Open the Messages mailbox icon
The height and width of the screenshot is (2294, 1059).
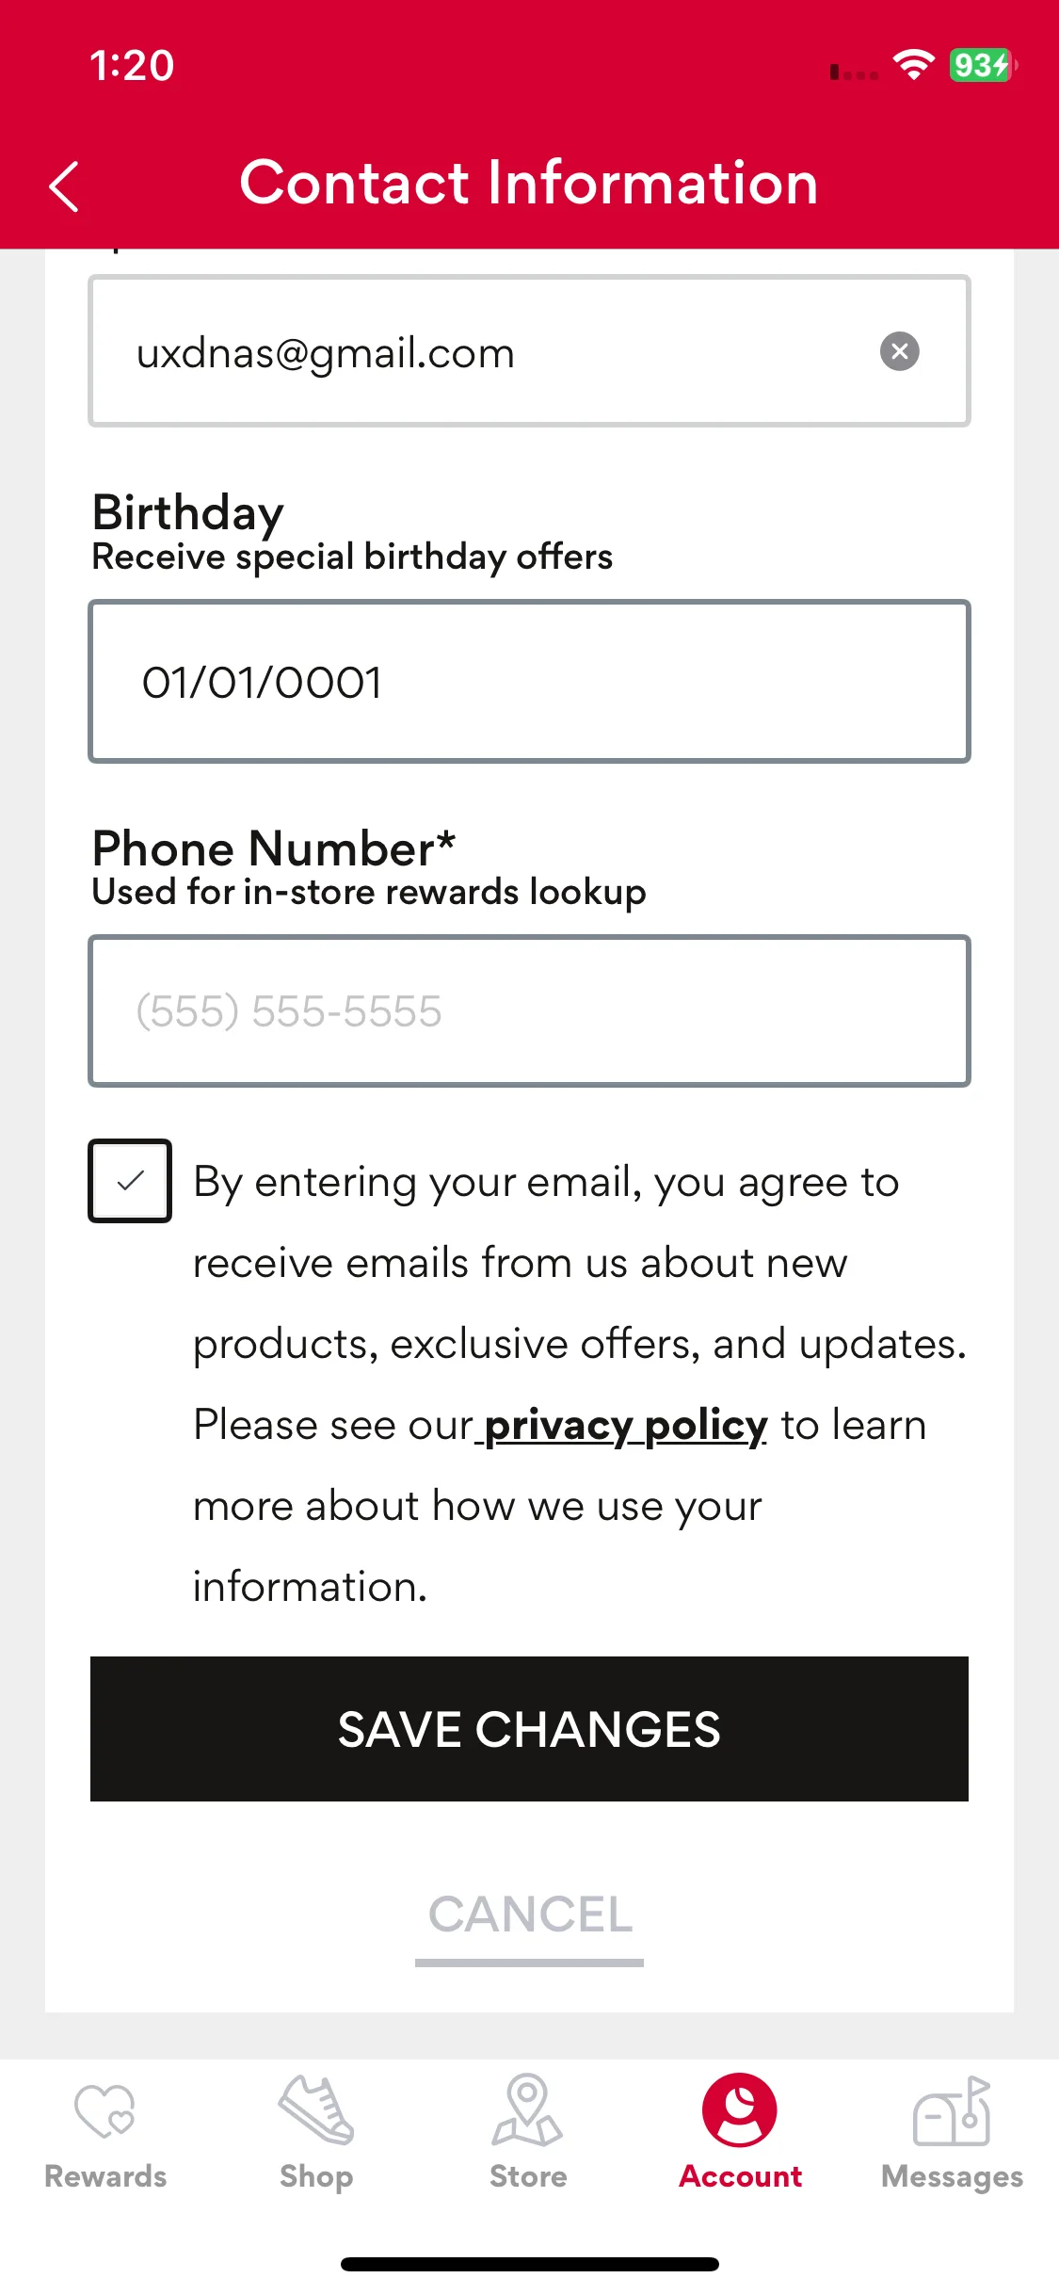click(x=952, y=2110)
